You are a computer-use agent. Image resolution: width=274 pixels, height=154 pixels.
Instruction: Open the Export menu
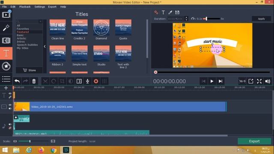tap(52, 7)
